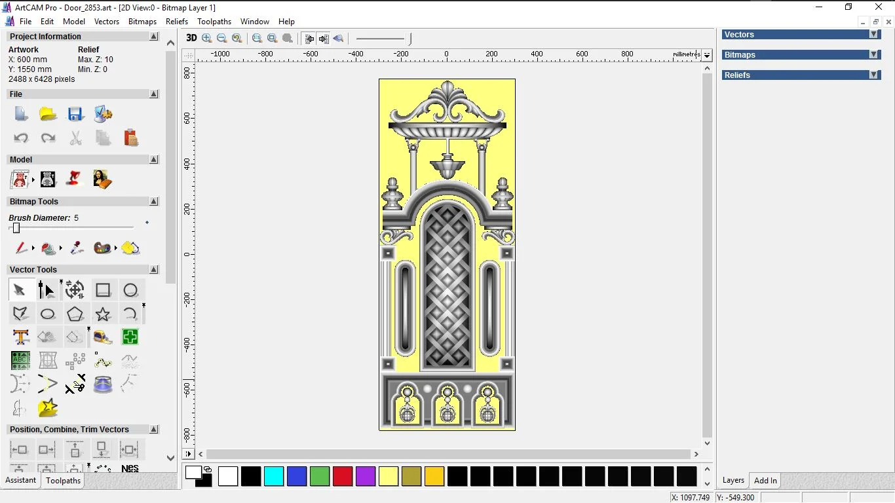Switch to the 3D view

(x=191, y=39)
